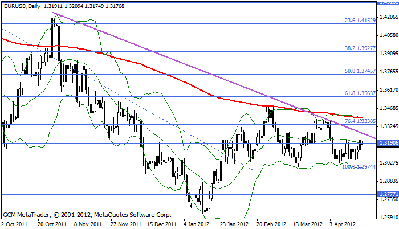399x229 pixels.
Task: Click the 1.39095 price scale value
Action: tap(389, 54)
